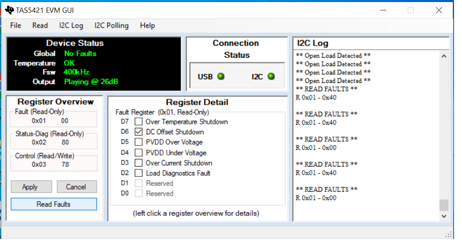
Task: Click the Temperature 'OK' status value
Action: pos(69,63)
